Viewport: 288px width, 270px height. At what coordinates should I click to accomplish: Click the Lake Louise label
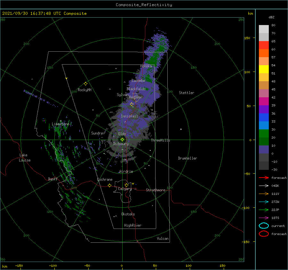pos(25,158)
